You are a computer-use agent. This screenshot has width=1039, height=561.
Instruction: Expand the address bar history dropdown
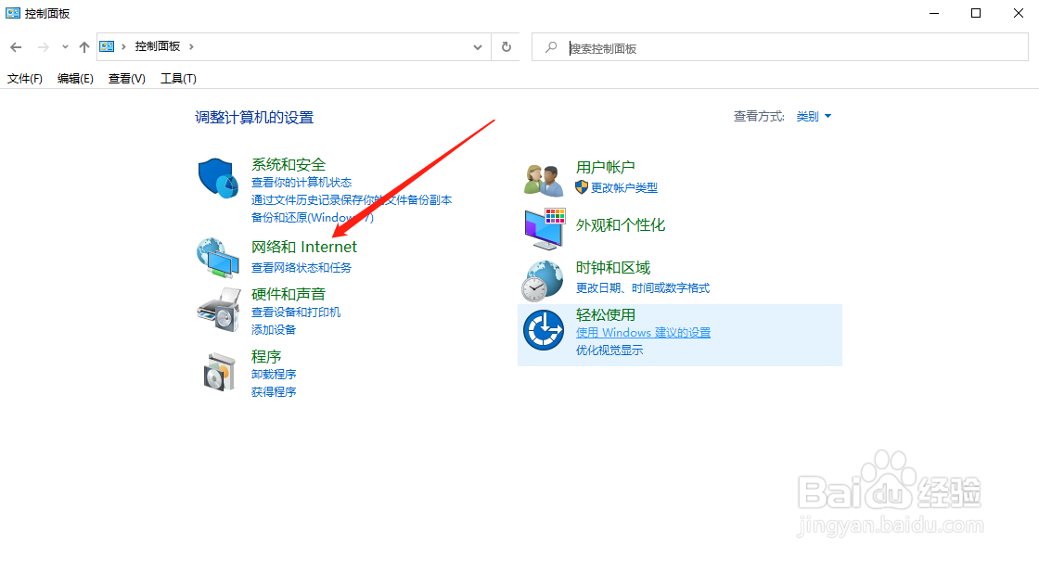pyautogui.click(x=477, y=45)
